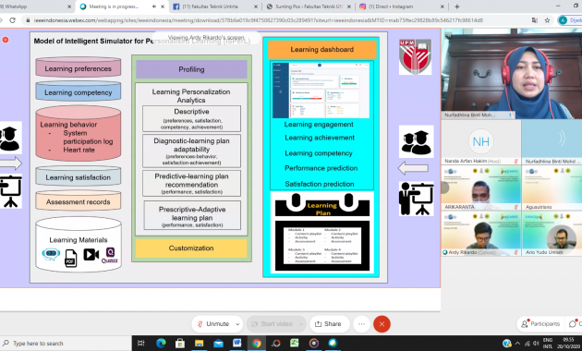Unmute the microphone in the meeting
The image size is (582, 351).
[213, 324]
